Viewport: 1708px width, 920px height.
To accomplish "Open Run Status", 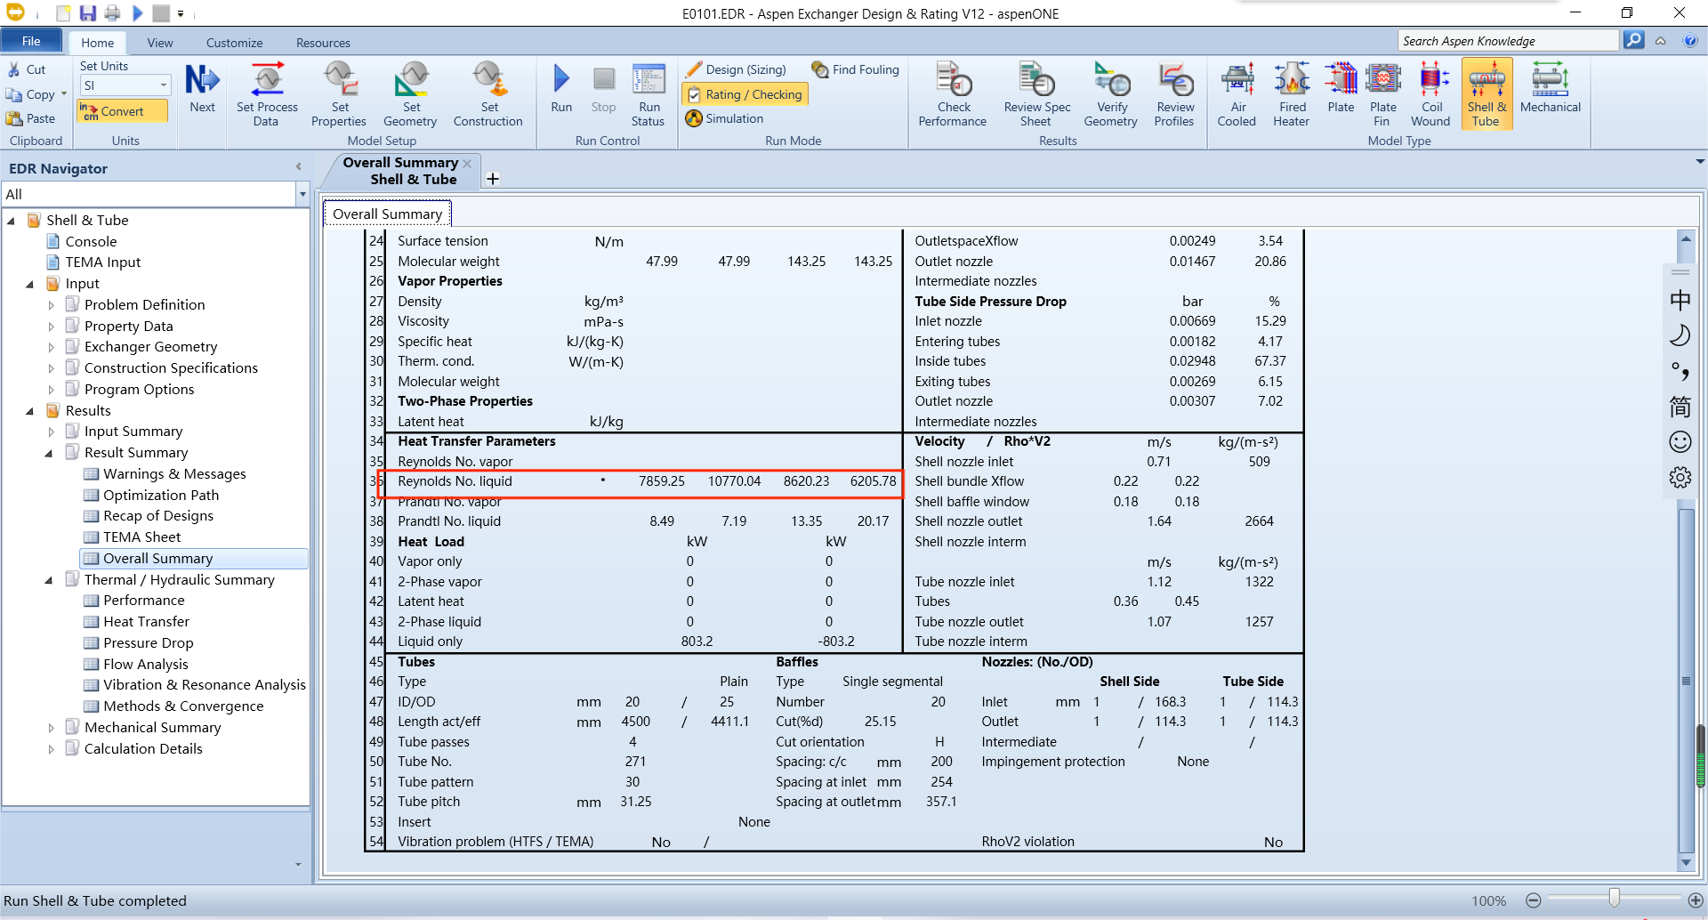I will [649, 94].
